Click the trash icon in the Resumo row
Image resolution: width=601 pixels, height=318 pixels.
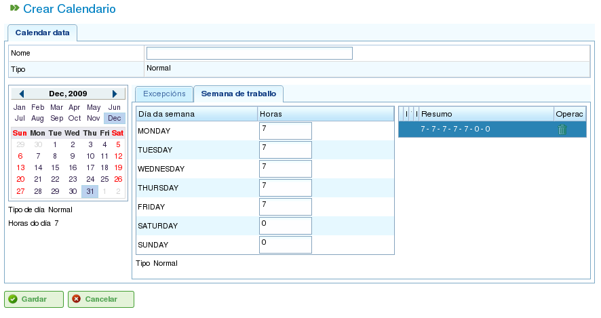562,130
